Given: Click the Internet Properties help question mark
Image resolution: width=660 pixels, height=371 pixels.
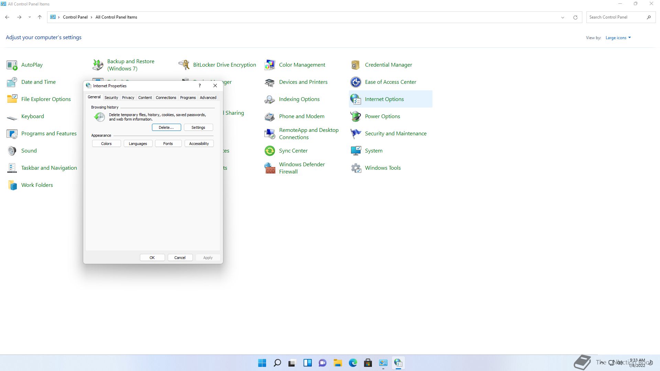Looking at the screenshot, I should 199,86.
